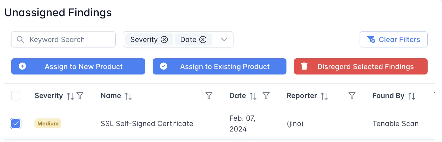Sort findings by Name arrows icon
442x142 pixels.
pos(128,96)
